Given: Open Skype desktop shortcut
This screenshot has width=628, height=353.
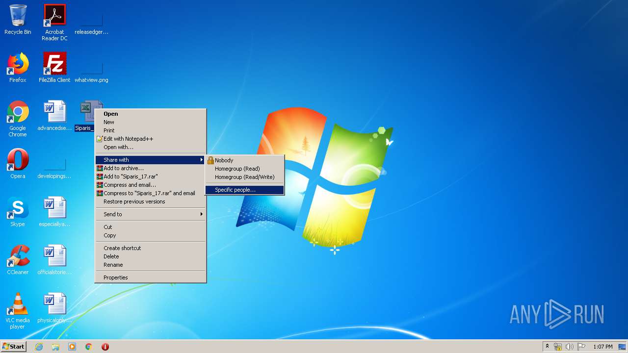Looking at the screenshot, I should 18,212.
